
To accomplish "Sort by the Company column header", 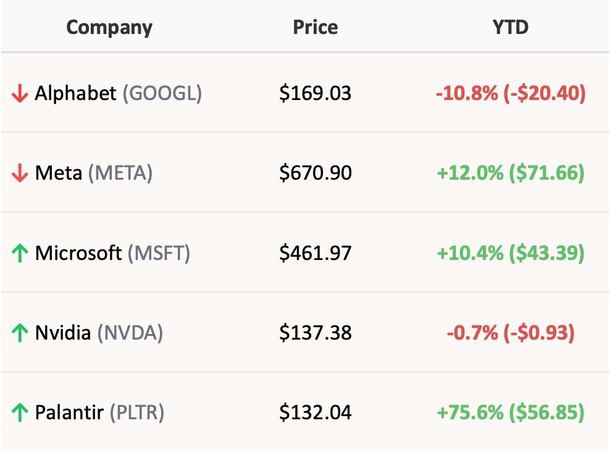I will (x=109, y=27).
